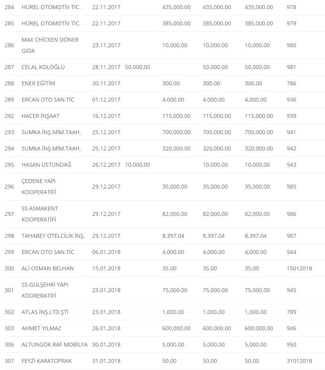Click reference number 15012018

click(x=299, y=268)
